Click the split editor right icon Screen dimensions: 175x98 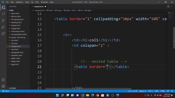coord(168,7)
